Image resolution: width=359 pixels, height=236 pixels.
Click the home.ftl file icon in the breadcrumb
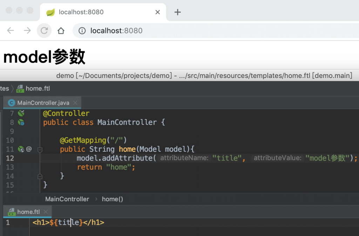[20, 88]
